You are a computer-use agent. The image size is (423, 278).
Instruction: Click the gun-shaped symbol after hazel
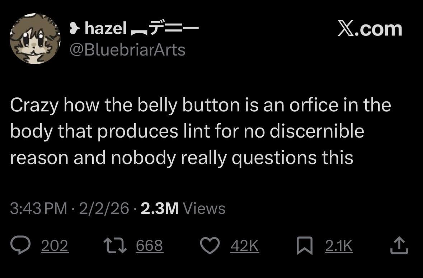coord(165,29)
